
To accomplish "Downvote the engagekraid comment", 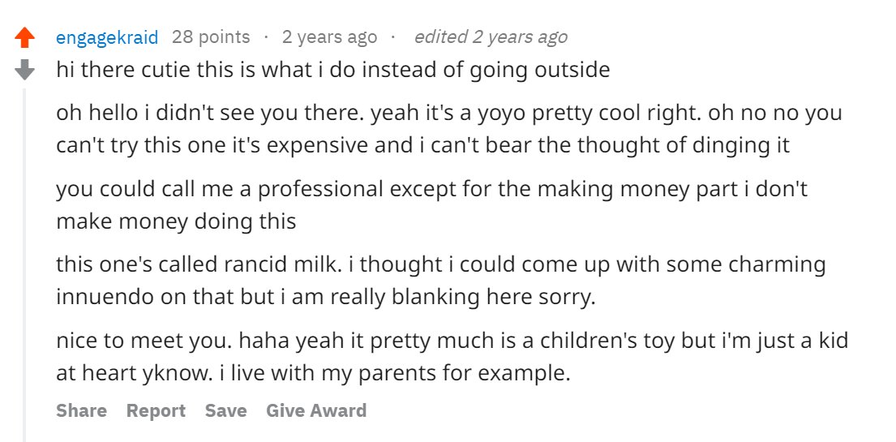I will [x=26, y=70].
